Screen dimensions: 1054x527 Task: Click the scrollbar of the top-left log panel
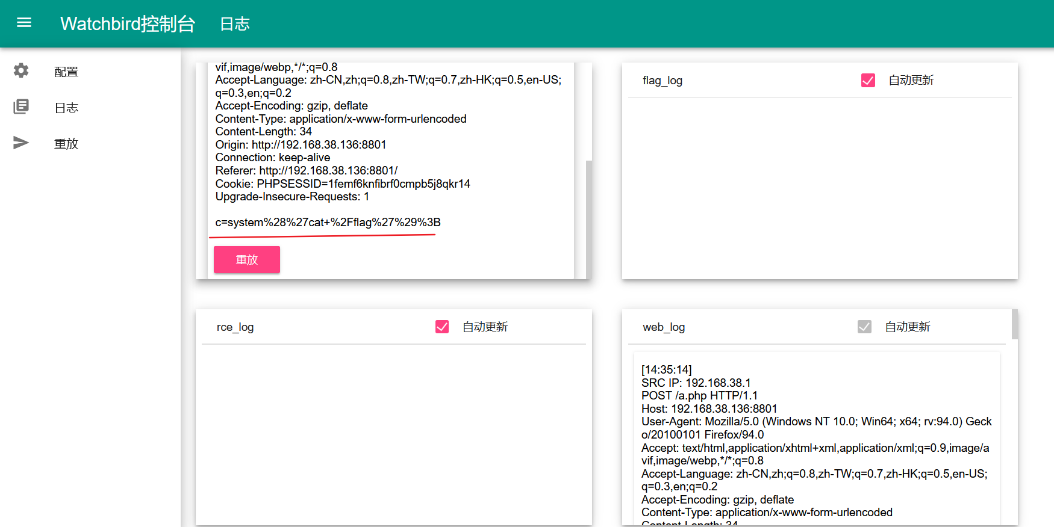pyautogui.click(x=589, y=219)
